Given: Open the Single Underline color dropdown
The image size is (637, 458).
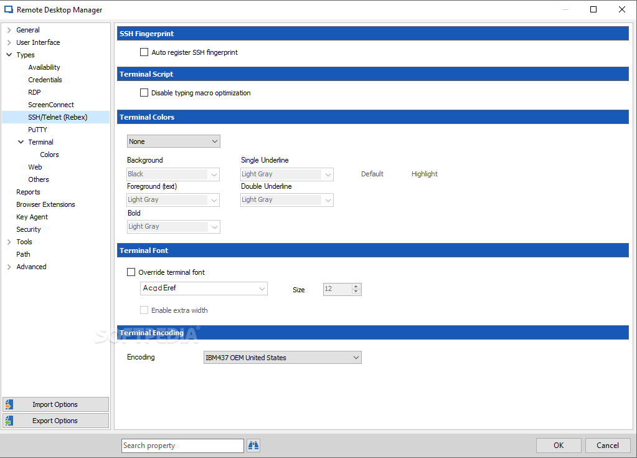Looking at the screenshot, I should (287, 174).
